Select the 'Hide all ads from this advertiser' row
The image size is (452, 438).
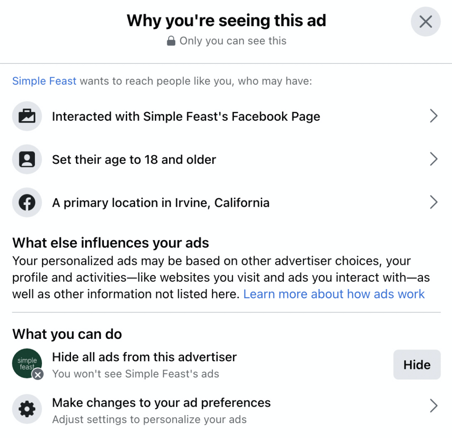[x=144, y=357]
